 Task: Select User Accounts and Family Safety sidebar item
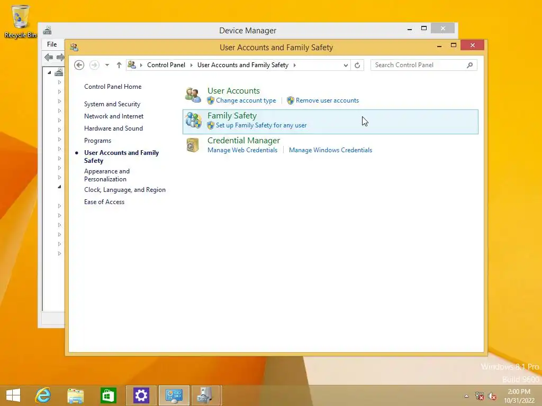[121, 156]
